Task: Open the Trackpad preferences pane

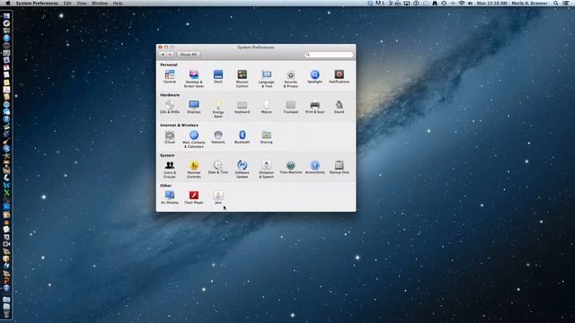Action: [290, 107]
